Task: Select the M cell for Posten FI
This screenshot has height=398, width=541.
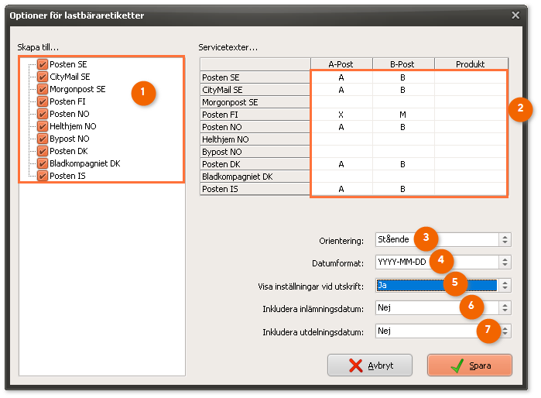Action: [x=403, y=115]
